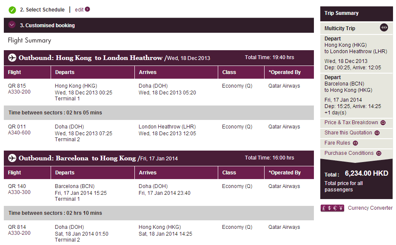The height and width of the screenshot is (245, 396).
Task: Click the edit link for Select Schedule
Action: (79, 10)
